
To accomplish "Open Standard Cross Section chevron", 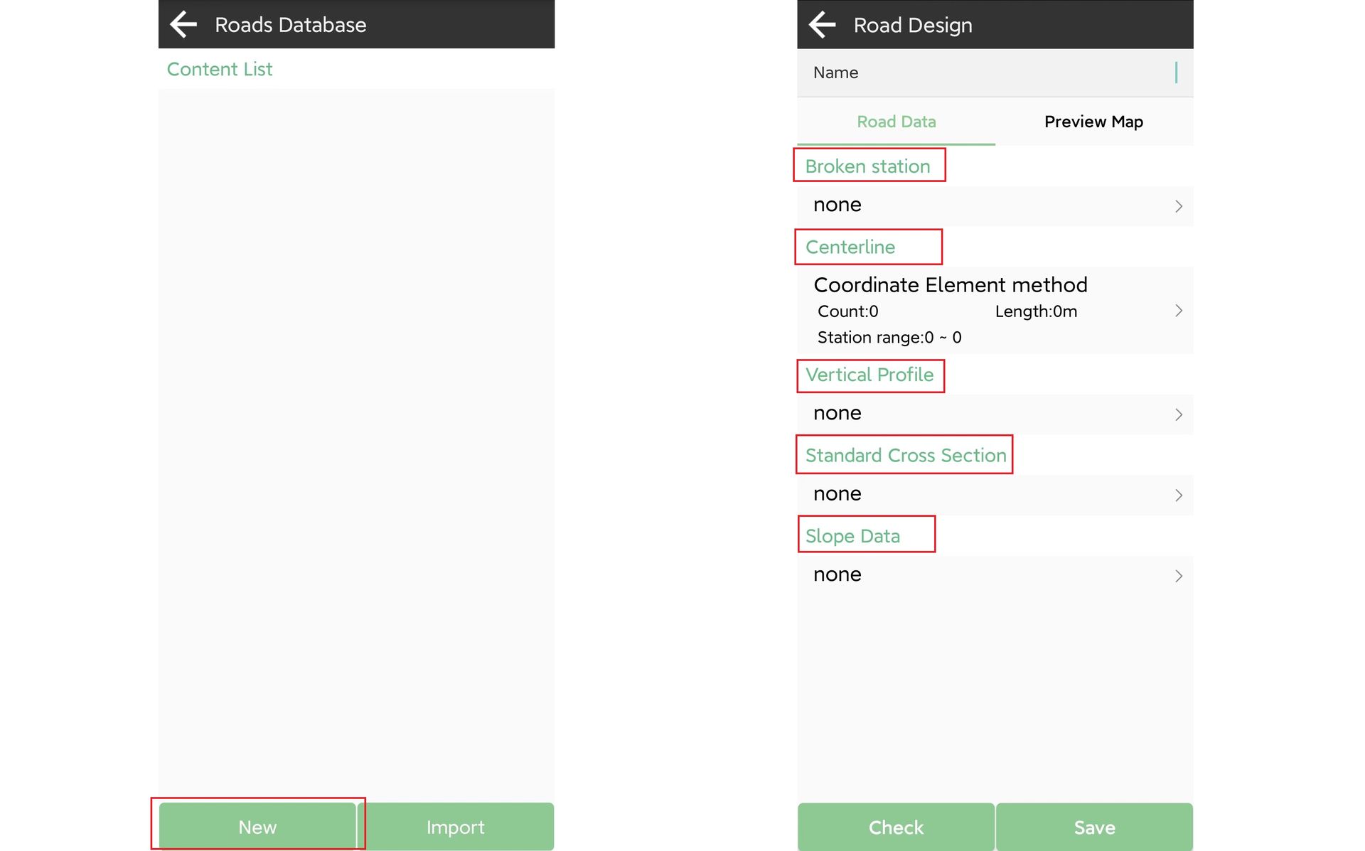I will (x=1178, y=495).
